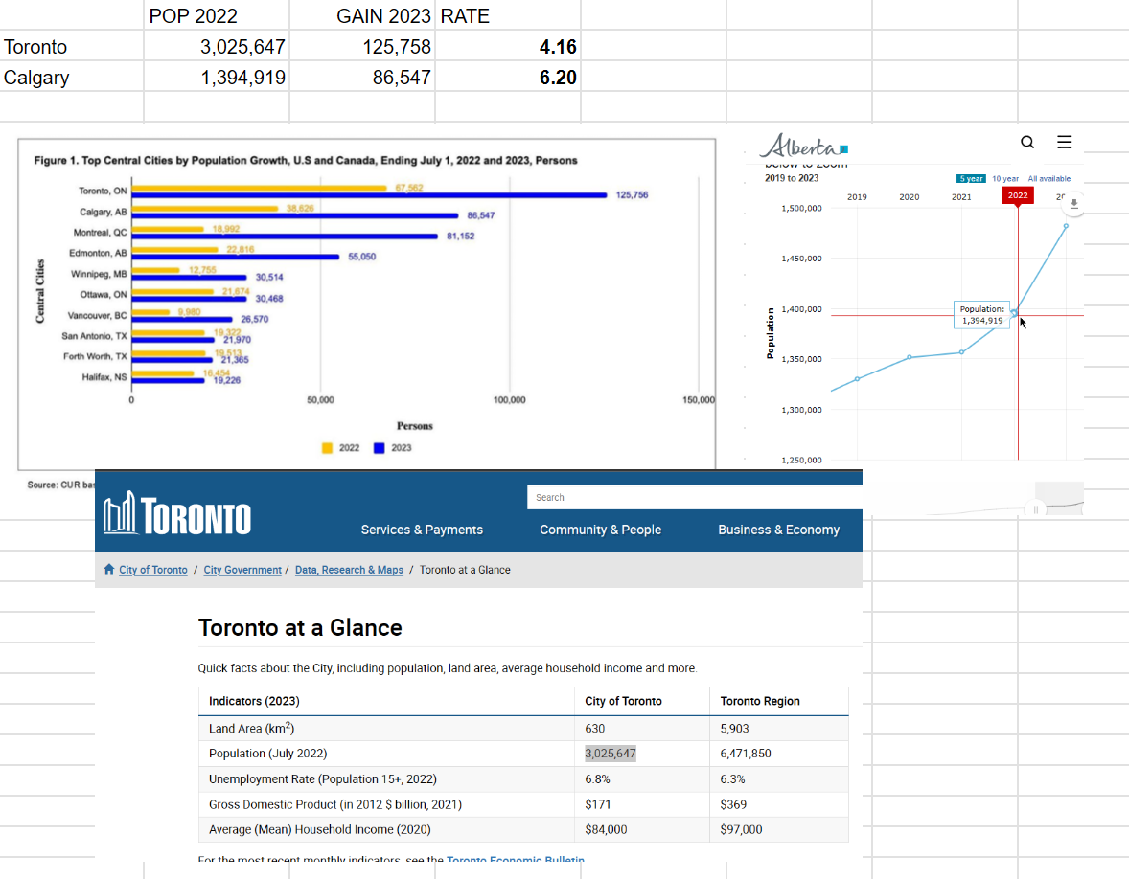
Task: Click the City of Toronto logo
Action: click(177, 515)
